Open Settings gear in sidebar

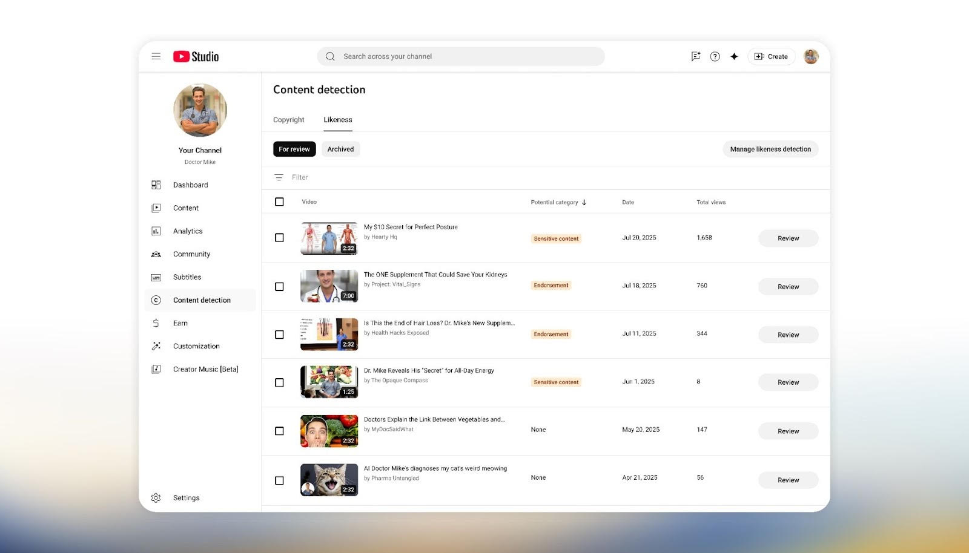pyautogui.click(x=186, y=497)
